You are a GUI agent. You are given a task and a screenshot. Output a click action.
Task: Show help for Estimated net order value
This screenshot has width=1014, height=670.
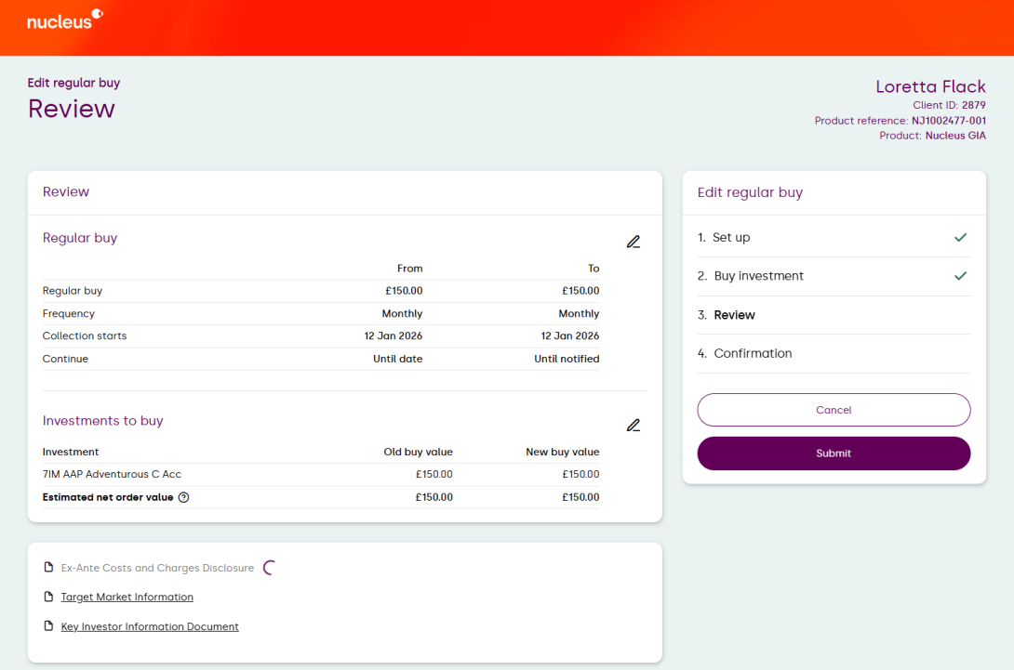pyautogui.click(x=183, y=497)
